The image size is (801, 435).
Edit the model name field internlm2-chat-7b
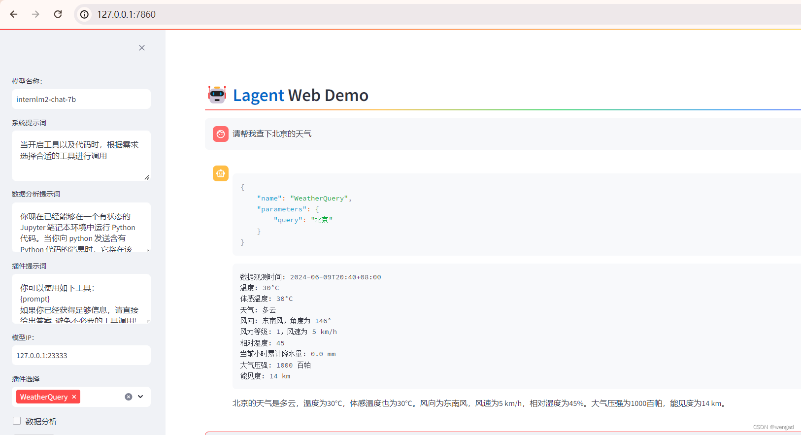tap(81, 99)
